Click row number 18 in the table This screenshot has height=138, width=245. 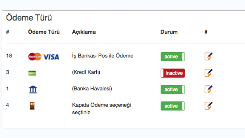click(9, 56)
